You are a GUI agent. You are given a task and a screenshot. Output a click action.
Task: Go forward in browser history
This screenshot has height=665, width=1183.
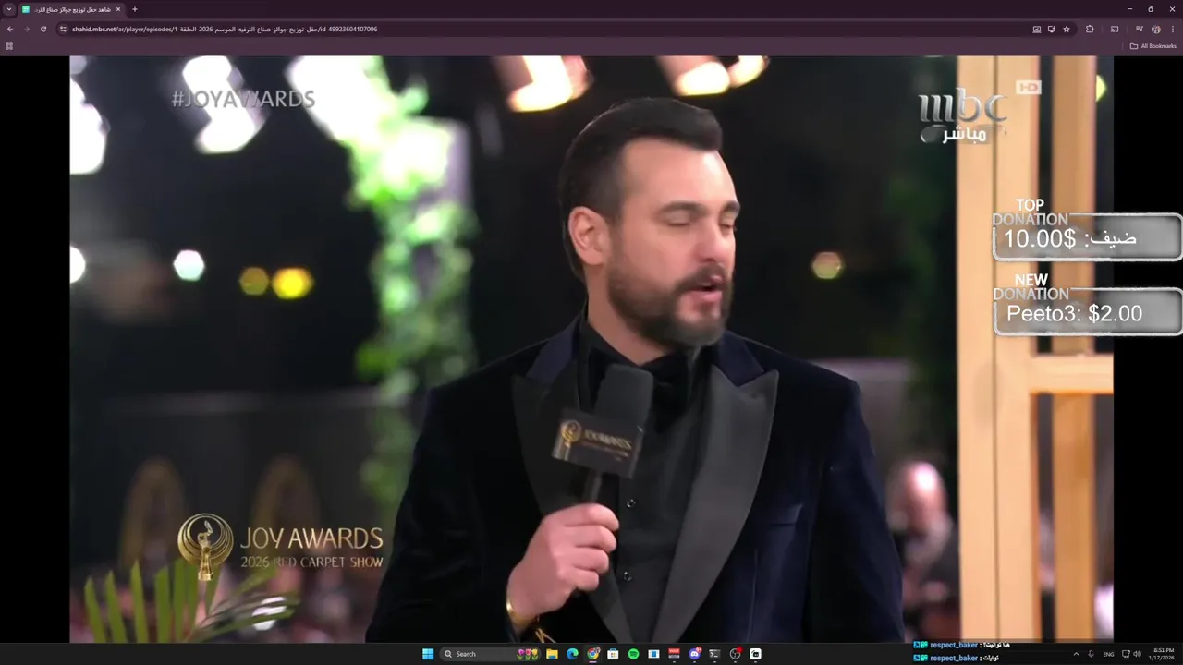point(26,29)
